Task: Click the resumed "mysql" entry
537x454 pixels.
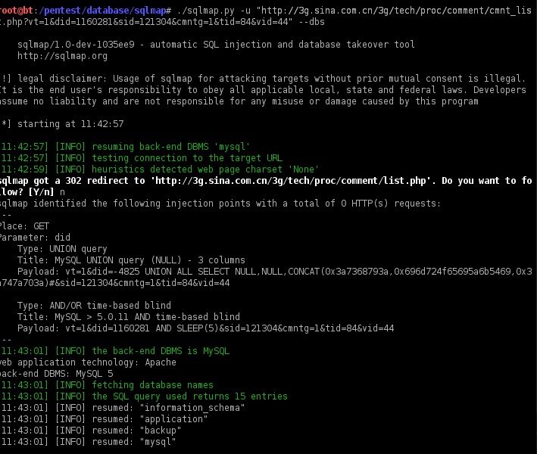Action: coord(88,442)
